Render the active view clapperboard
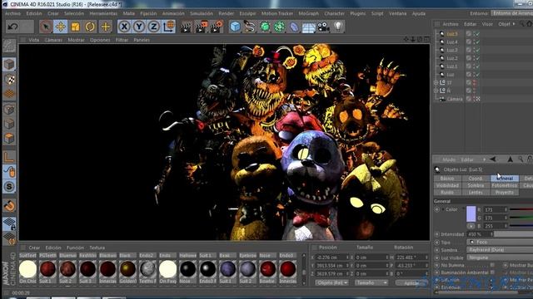The image size is (533, 299). click(186, 27)
